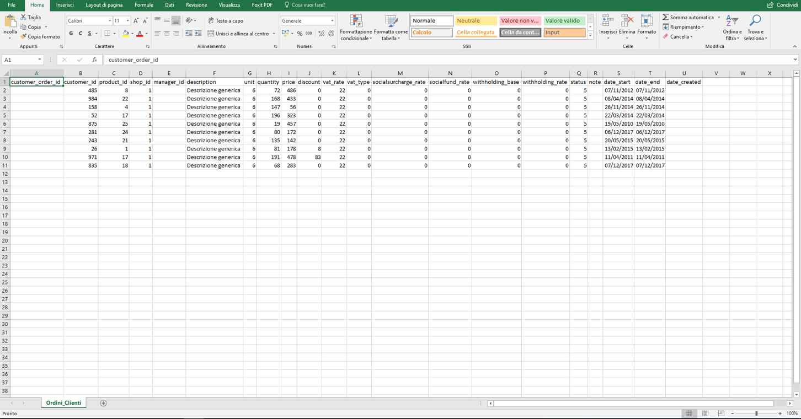The width and height of the screenshot is (801, 419).
Task: Switch to the Formule ribbon tab
Action: point(143,5)
